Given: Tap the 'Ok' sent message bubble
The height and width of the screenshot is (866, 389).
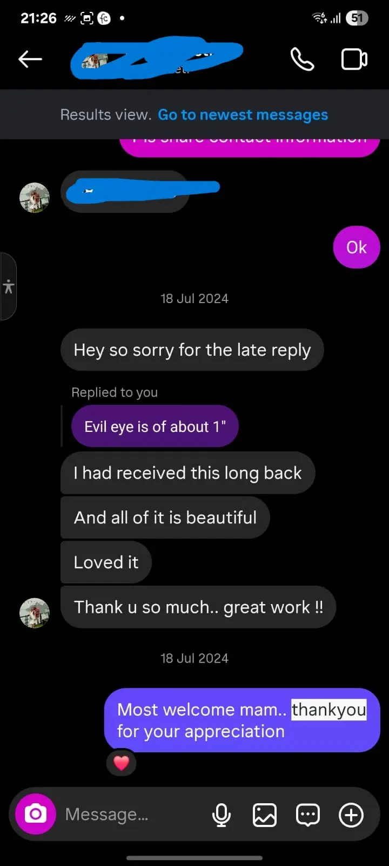Looking at the screenshot, I should pyautogui.click(x=357, y=247).
